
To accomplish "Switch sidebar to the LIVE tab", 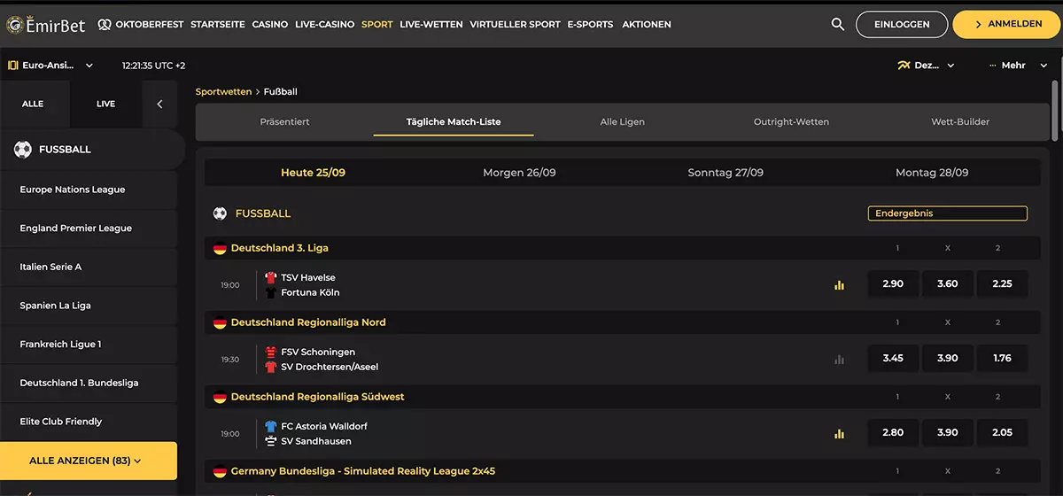I will tap(105, 104).
